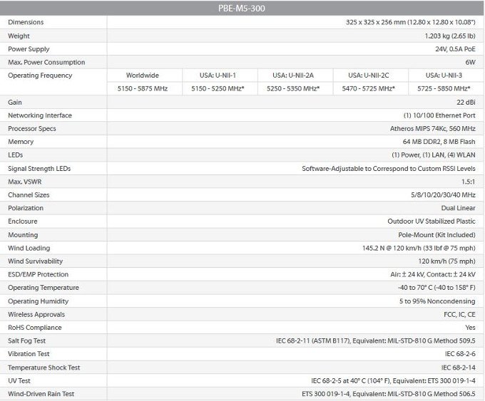Click the 22 dBi gain value

[466, 103]
